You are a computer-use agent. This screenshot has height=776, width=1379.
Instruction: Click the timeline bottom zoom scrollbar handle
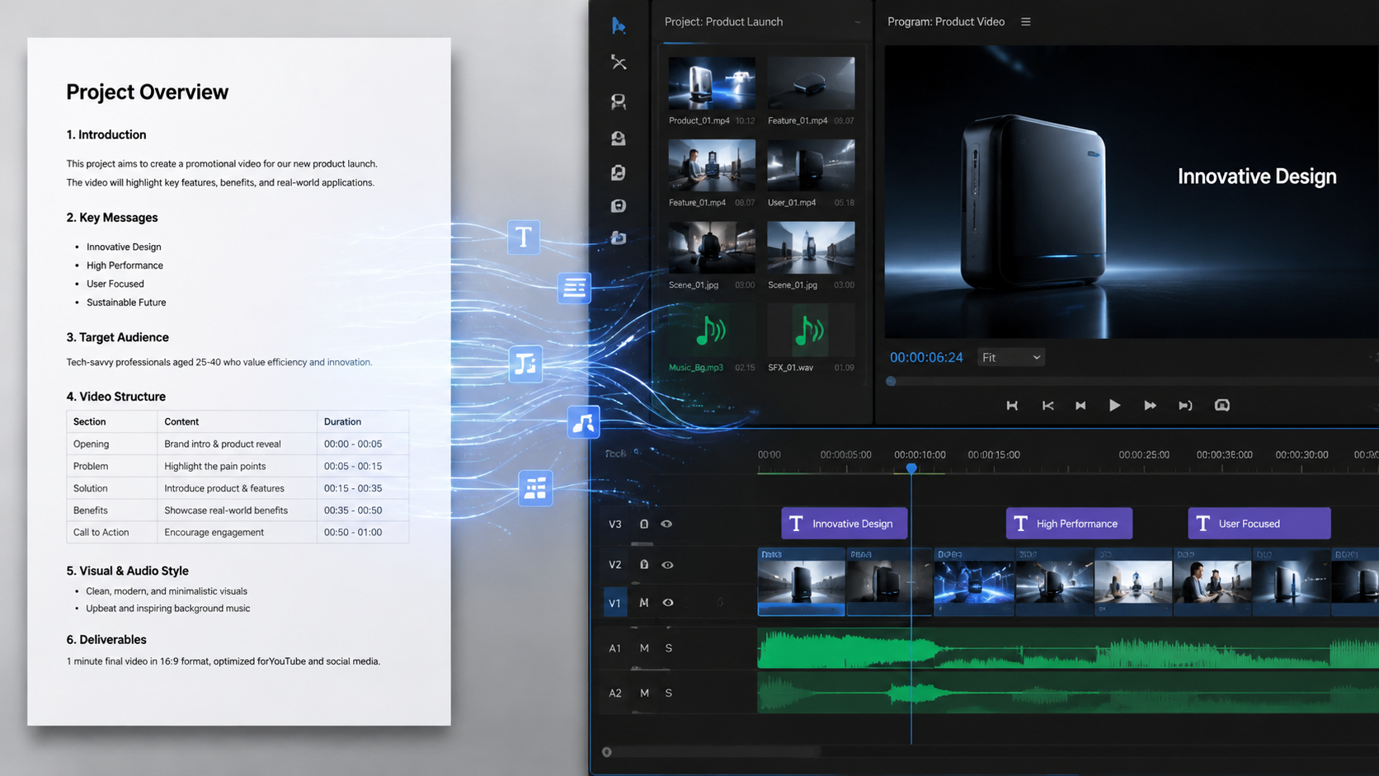pyautogui.click(x=607, y=752)
